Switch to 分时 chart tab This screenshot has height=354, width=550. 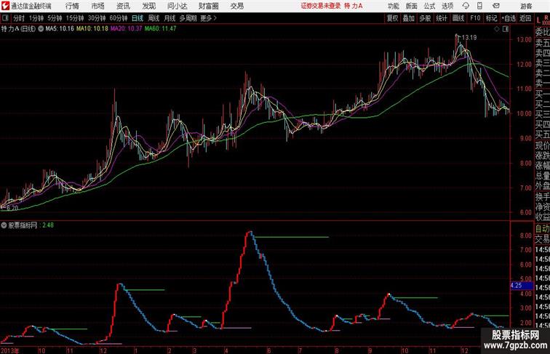19,18
